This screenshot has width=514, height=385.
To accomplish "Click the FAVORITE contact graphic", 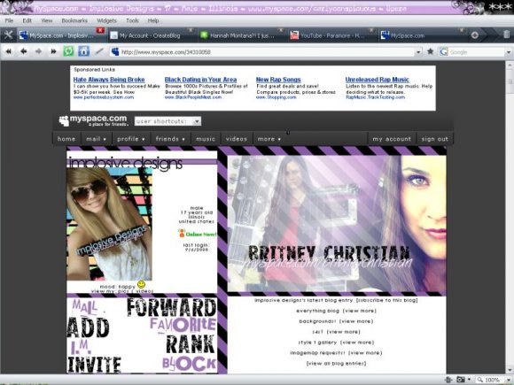I will pyautogui.click(x=183, y=325).
